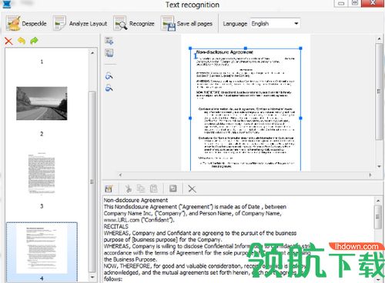Click the left-middle selection handle
Screen dimensions: 385x283
click(x=190, y=118)
